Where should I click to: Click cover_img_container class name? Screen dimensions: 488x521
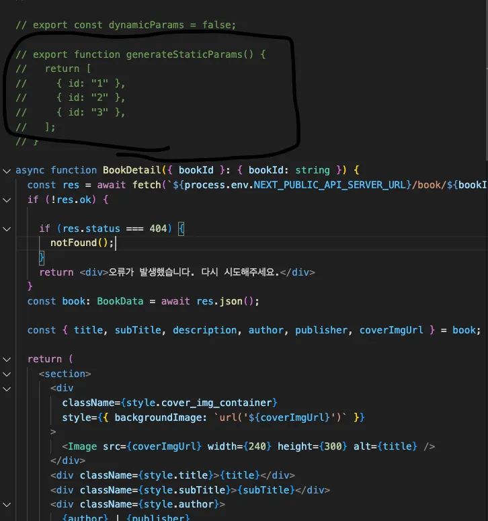[216, 403]
